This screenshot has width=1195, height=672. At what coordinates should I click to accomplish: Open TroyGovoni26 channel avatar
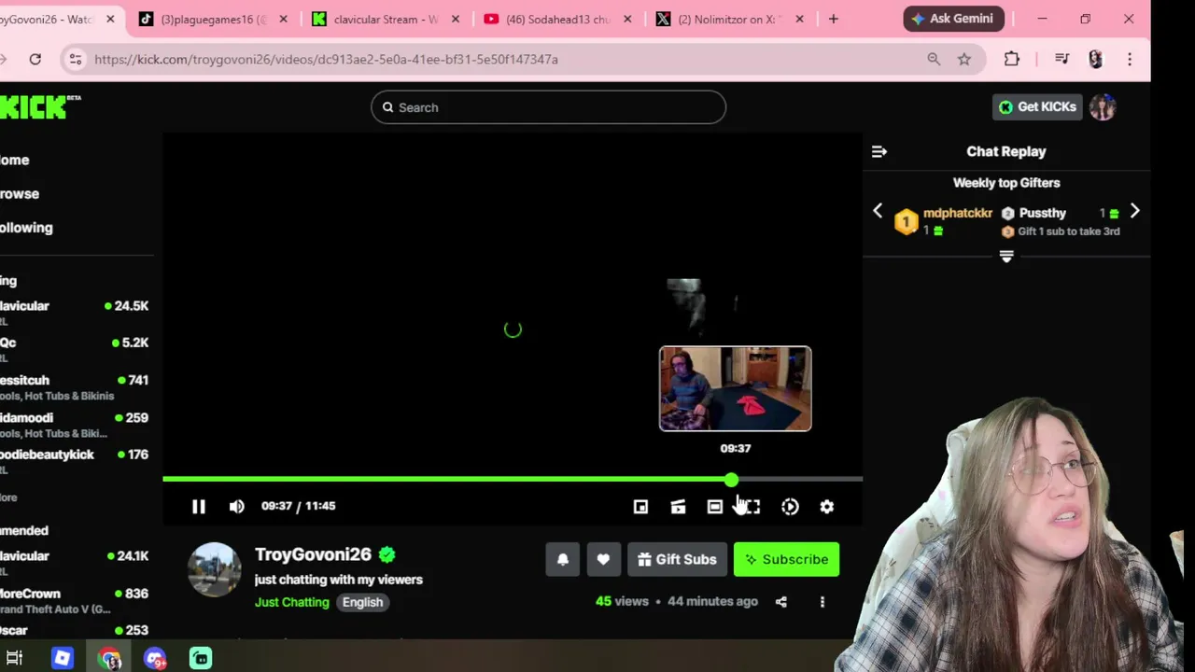point(215,568)
